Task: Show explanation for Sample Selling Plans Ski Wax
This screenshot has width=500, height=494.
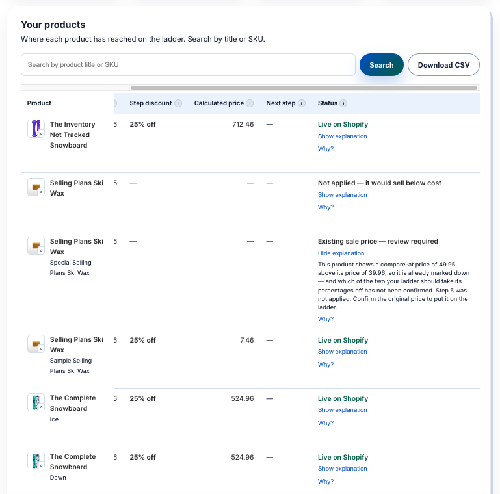Action: pos(342,352)
